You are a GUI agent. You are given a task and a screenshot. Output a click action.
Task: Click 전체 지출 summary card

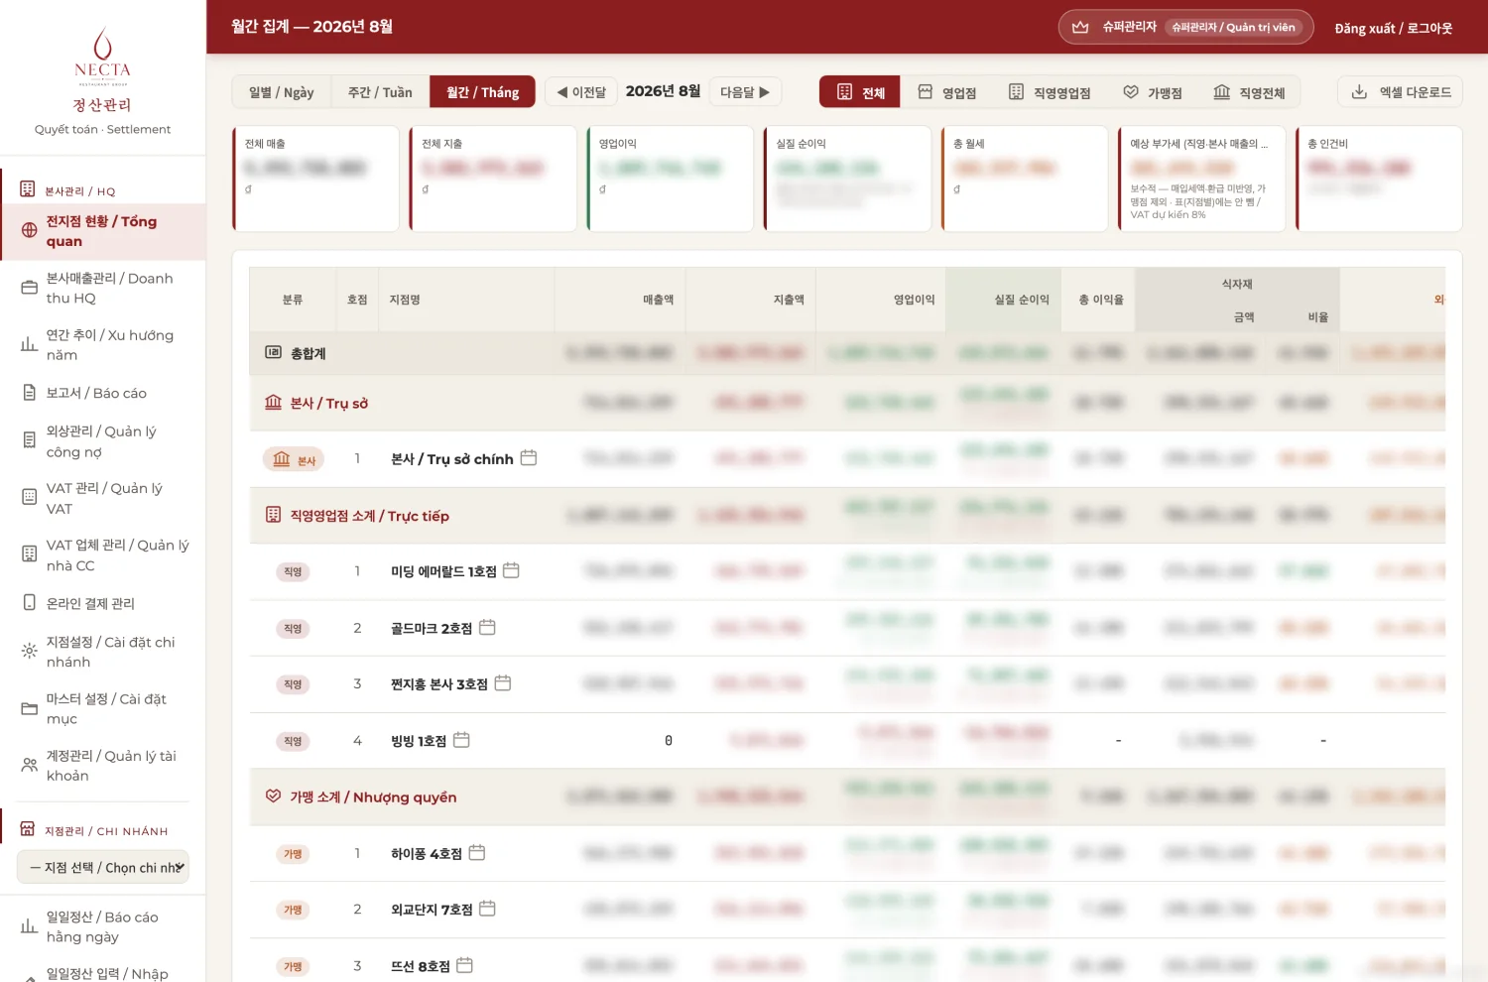point(493,179)
